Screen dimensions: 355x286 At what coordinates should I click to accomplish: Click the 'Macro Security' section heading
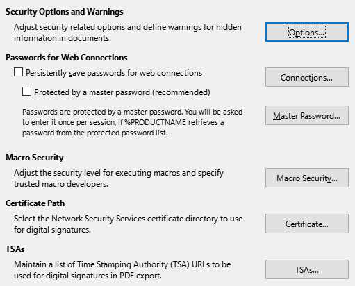click(35, 158)
